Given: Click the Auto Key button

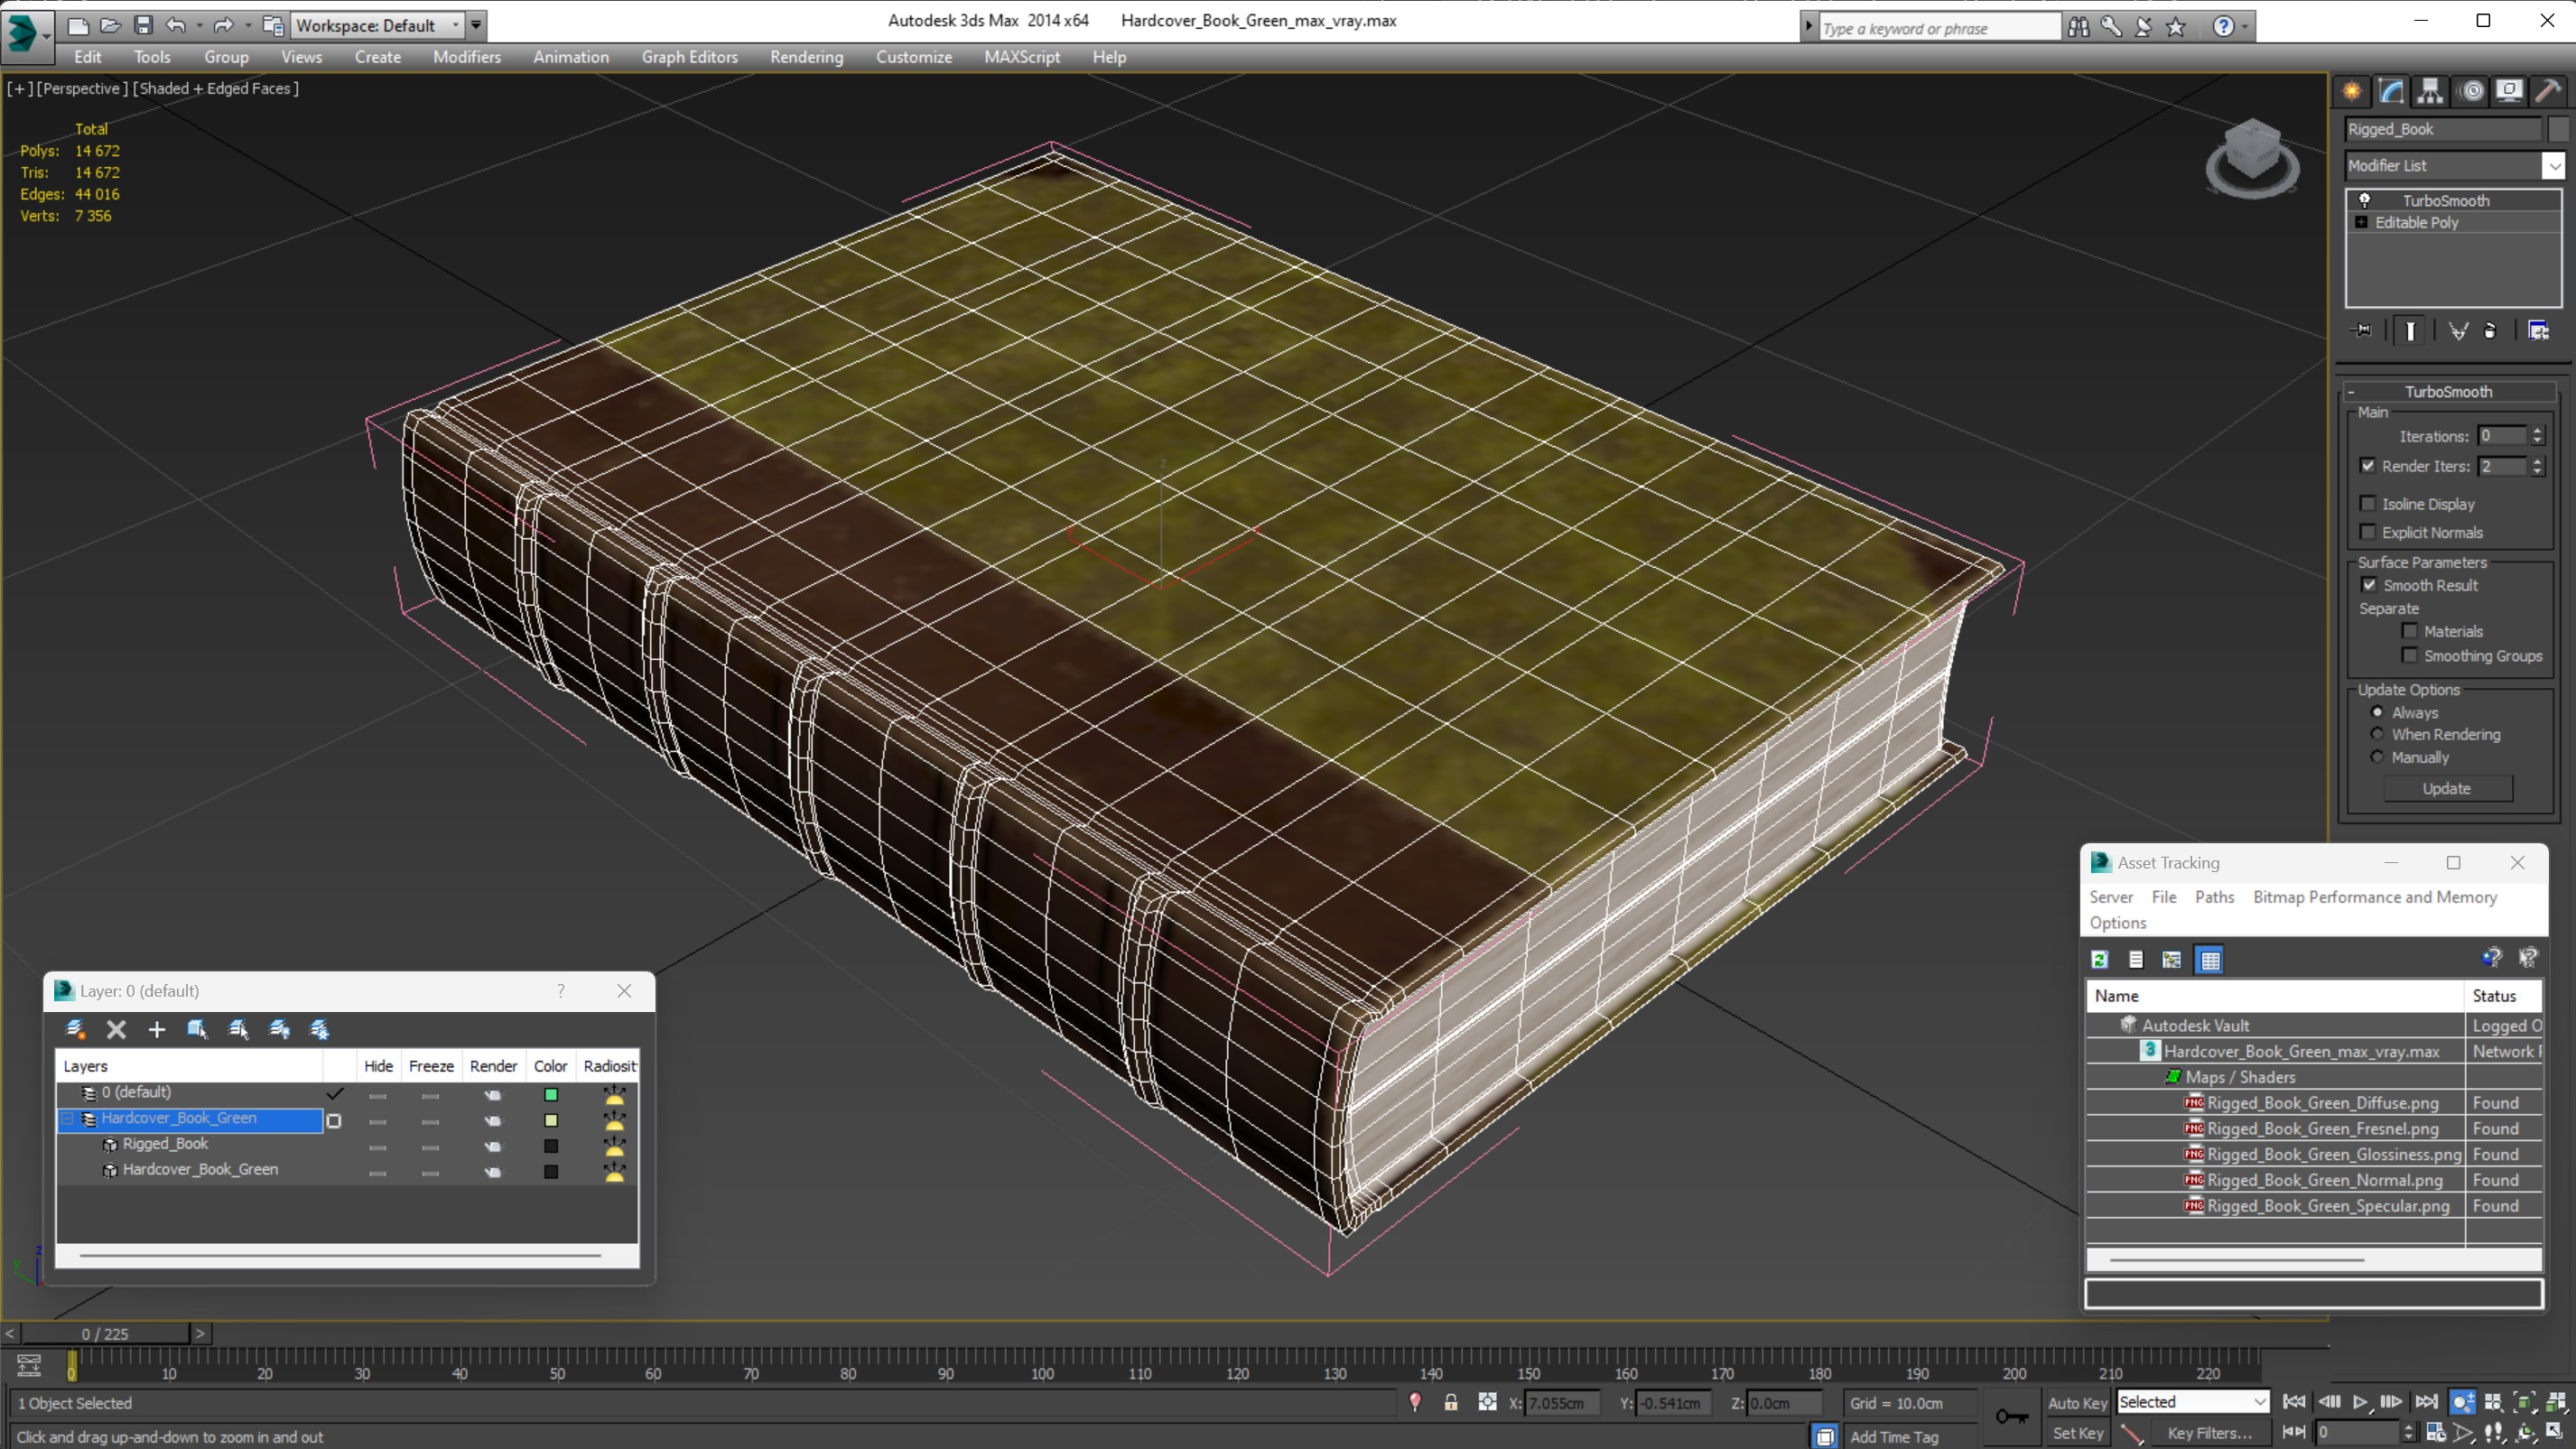Looking at the screenshot, I should pyautogui.click(x=2076, y=1402).
